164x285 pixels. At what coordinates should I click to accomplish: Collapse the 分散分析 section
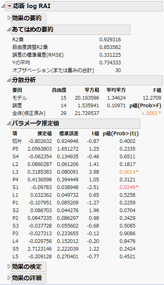8,80
